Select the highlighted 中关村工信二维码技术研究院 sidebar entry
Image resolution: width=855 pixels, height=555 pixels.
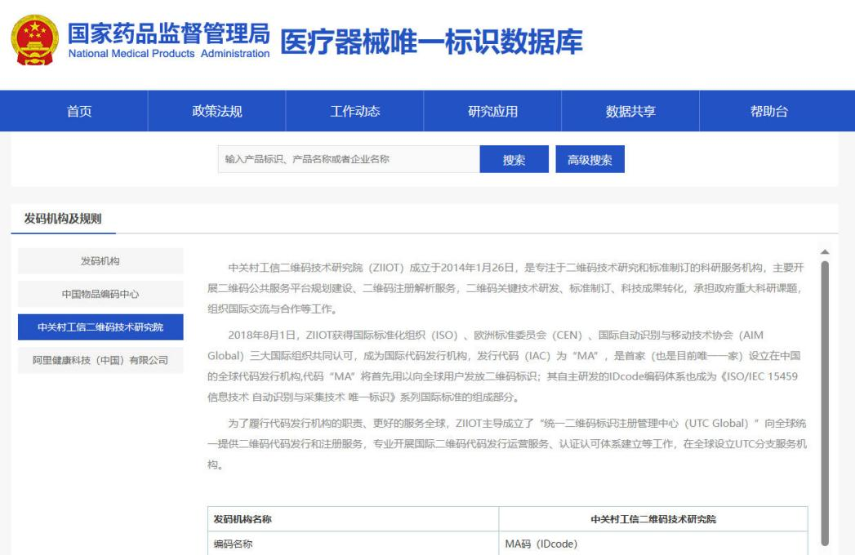tap(100, 327)
